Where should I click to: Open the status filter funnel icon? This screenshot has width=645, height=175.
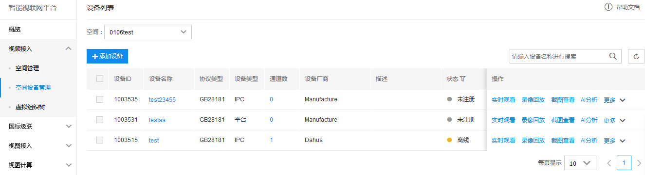click(463, 79)
